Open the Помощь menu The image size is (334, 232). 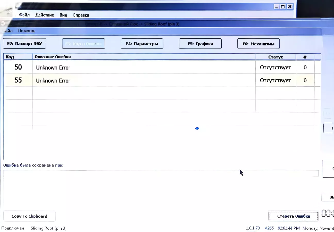click(26, 31)
